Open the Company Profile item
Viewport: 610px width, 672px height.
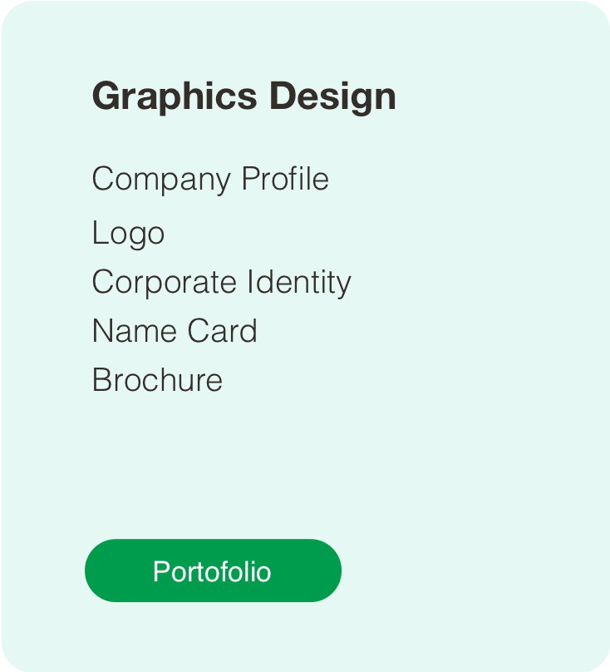coord(210,179)
